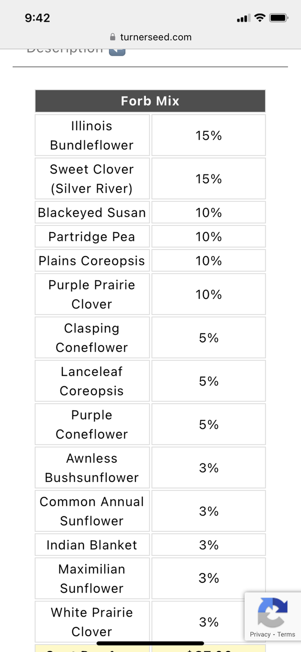
Task: Select the Sweet Clover (Silver River) cell
Action: click(x=92, y=178)
